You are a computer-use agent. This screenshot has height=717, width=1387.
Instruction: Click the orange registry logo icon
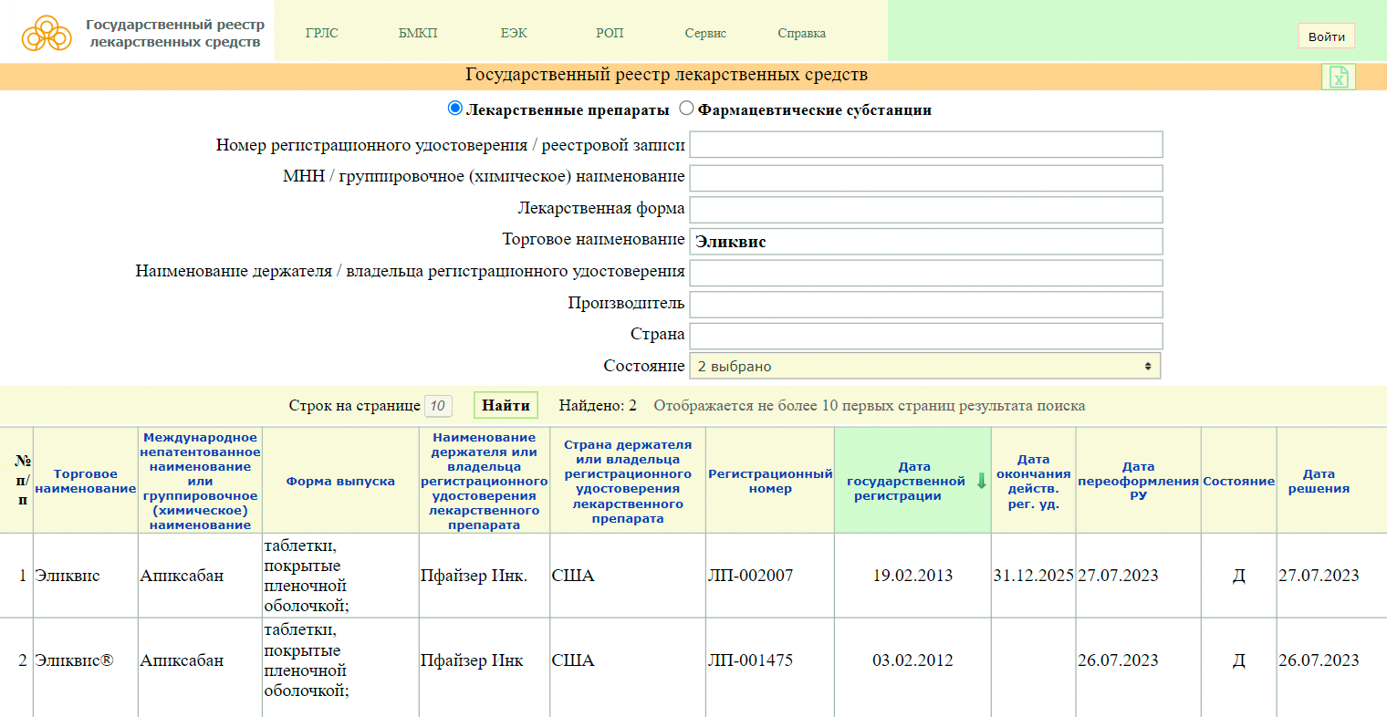(x=47, y=34)
